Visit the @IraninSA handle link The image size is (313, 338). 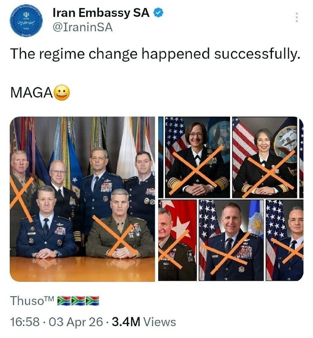tap(82, 28)
